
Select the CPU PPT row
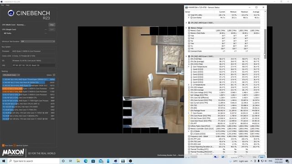(224, 123)
